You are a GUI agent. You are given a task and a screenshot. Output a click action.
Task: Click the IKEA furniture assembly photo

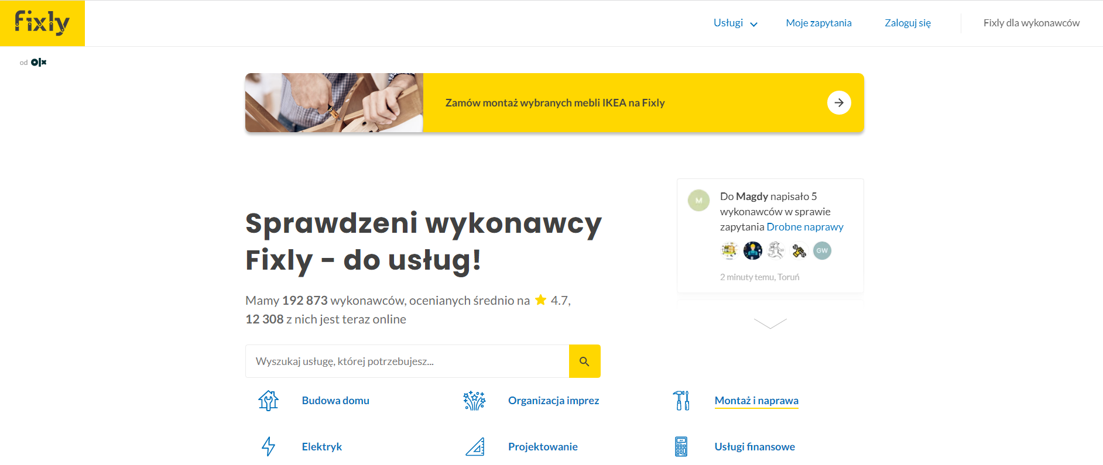click(334, 103)
